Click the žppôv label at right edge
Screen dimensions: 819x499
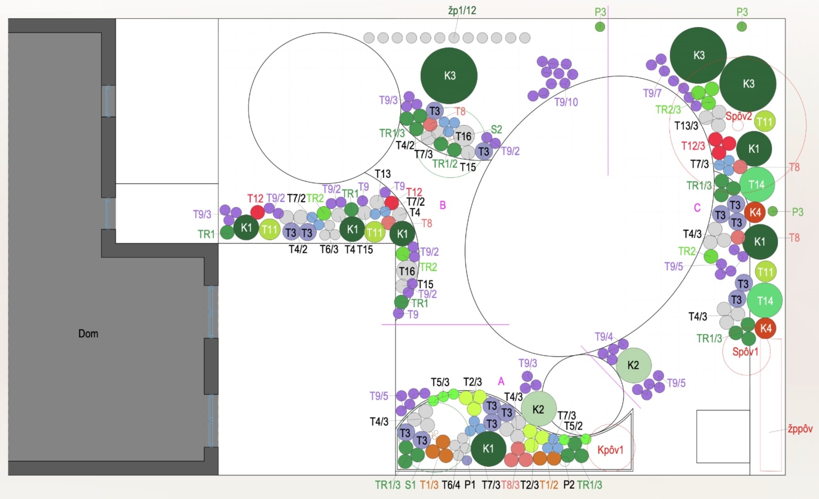(x=800, y=429)
